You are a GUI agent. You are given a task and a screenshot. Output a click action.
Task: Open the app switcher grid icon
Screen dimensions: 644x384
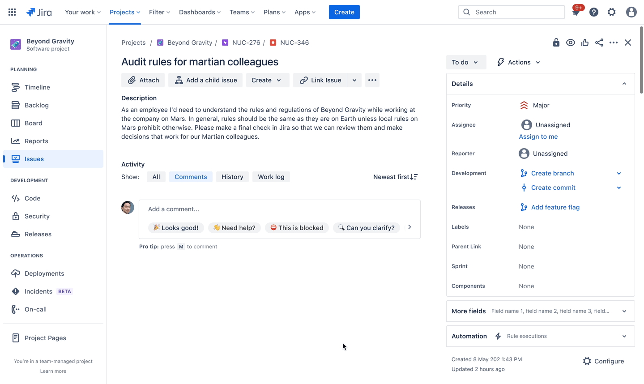click(x=12, y=12)
